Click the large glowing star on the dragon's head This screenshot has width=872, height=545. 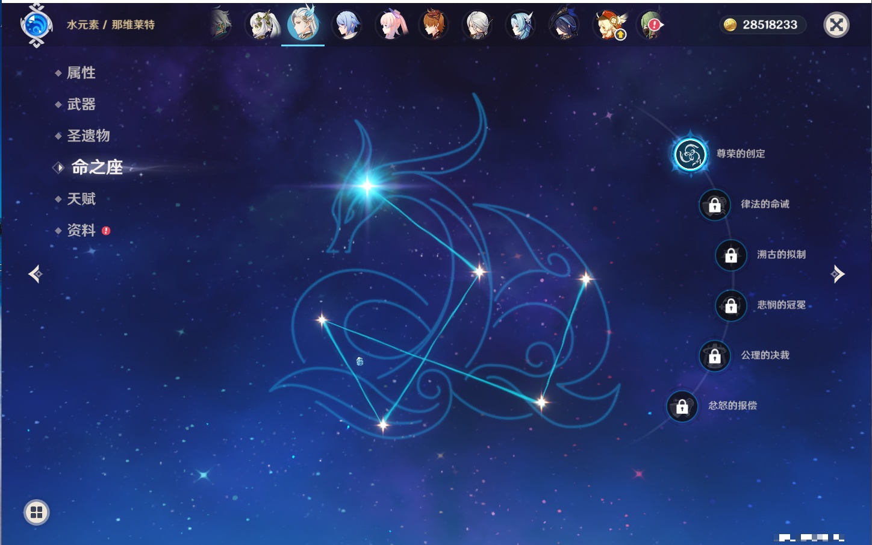click(x=367, y=185)
